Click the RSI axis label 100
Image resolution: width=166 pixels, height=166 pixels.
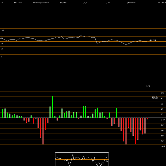pos(3,30)
